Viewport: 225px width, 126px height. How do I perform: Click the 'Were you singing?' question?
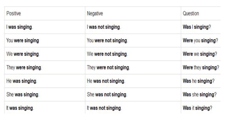tap(200, 41)
